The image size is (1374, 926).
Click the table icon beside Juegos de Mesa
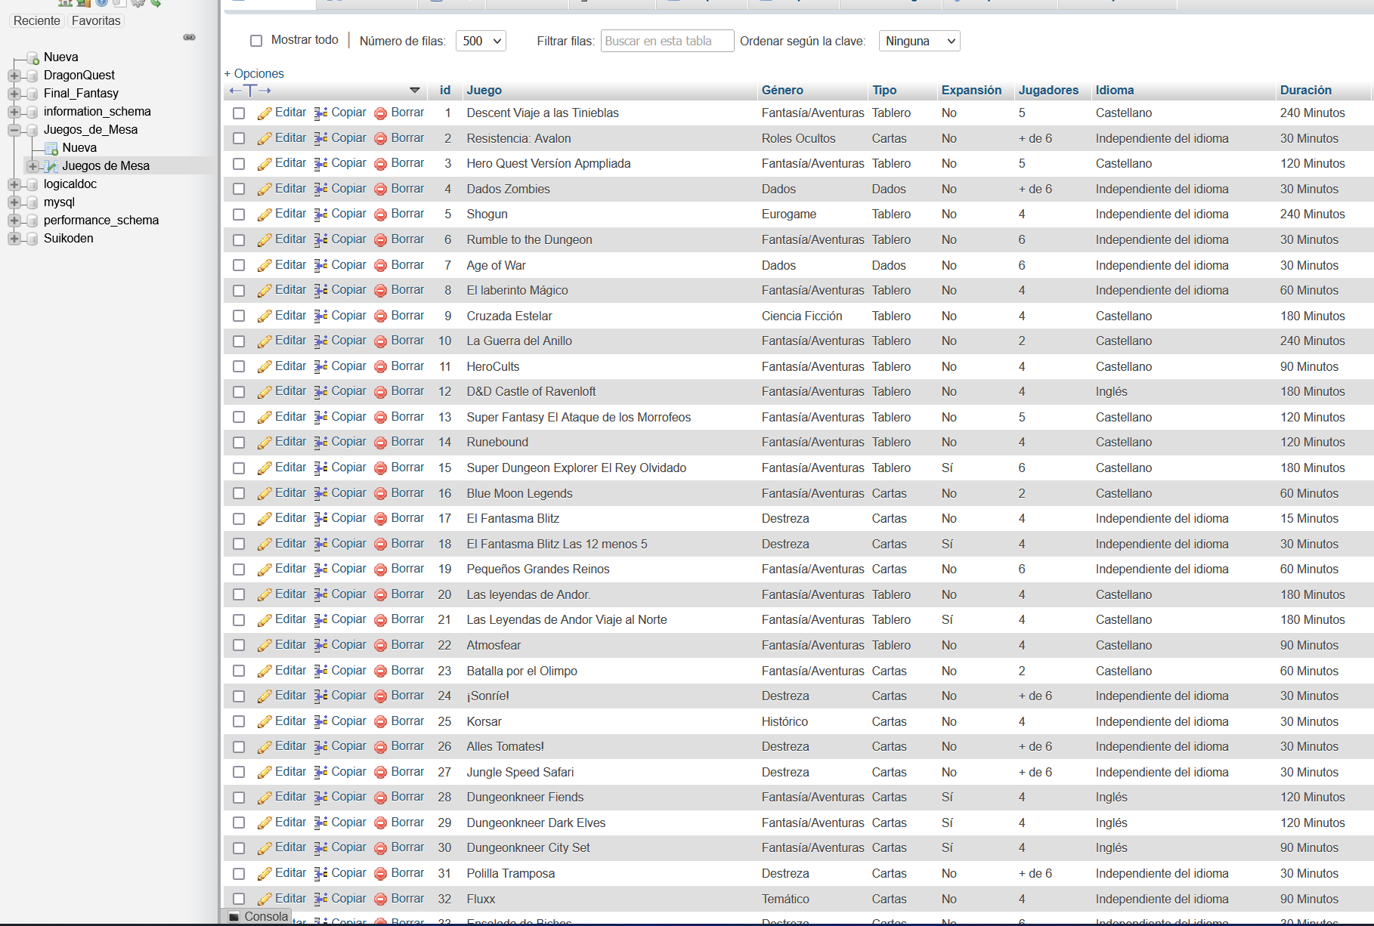click(51, 166)
